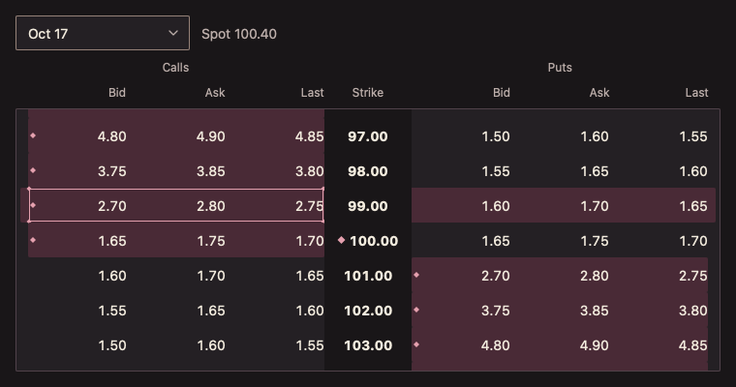Click the Puts Bid column header
736x387 pixels.
(x=502, y=93)
